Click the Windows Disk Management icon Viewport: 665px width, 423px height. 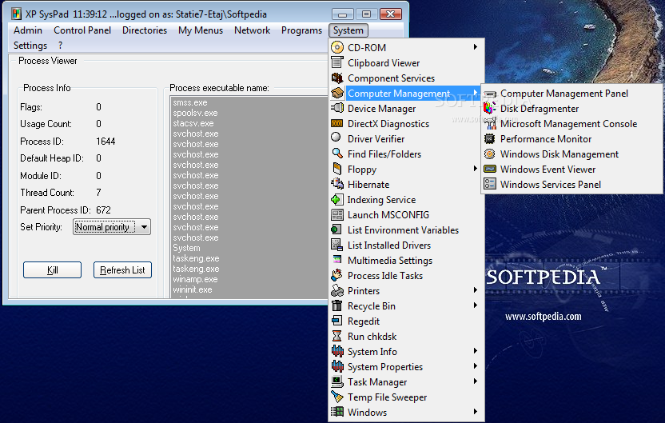[490, 154]
